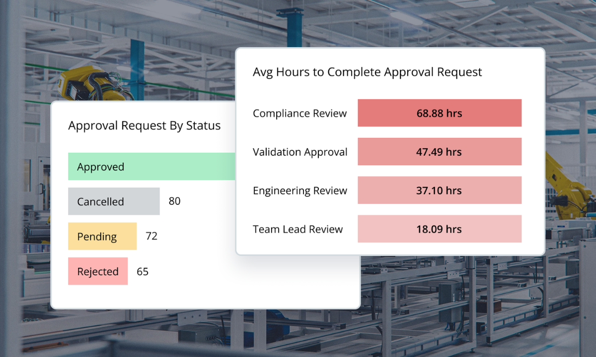The width and height of the screenshot is (596, 357).
Task: Select the value 72 beside Pending
Action: 150,237
